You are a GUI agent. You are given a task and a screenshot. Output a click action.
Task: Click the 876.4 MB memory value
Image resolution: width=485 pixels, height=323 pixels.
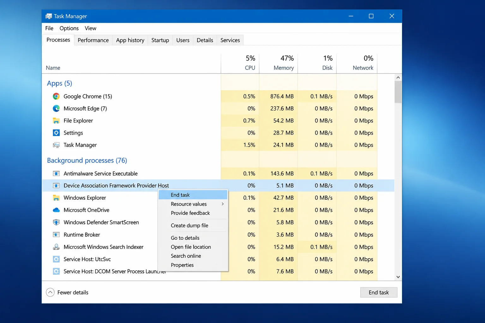pyautogui.click(x=282, y=97)
